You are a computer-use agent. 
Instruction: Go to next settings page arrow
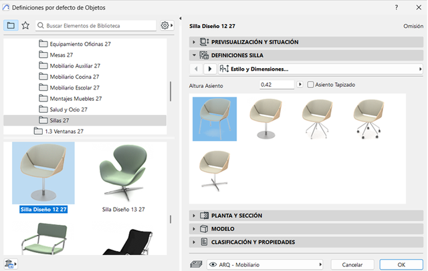[x=209, y=69]
